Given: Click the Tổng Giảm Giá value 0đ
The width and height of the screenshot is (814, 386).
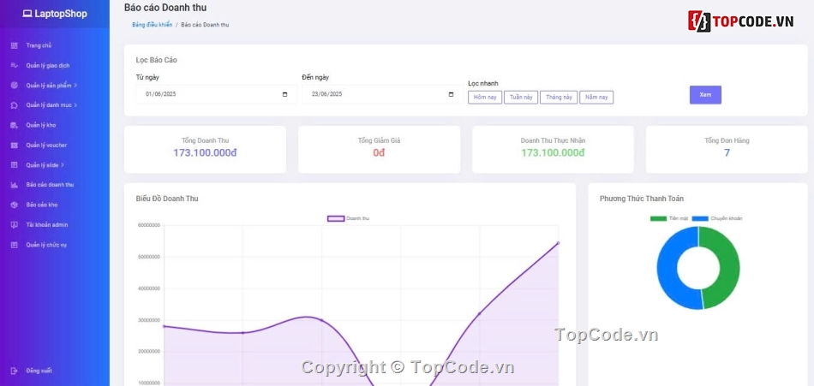Looking at the screenshot, I should coord(379,153).
